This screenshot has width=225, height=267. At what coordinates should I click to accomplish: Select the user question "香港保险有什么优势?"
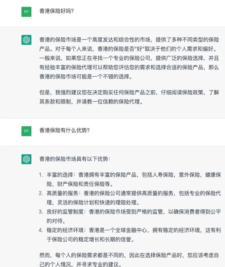[x=64, y=130]
